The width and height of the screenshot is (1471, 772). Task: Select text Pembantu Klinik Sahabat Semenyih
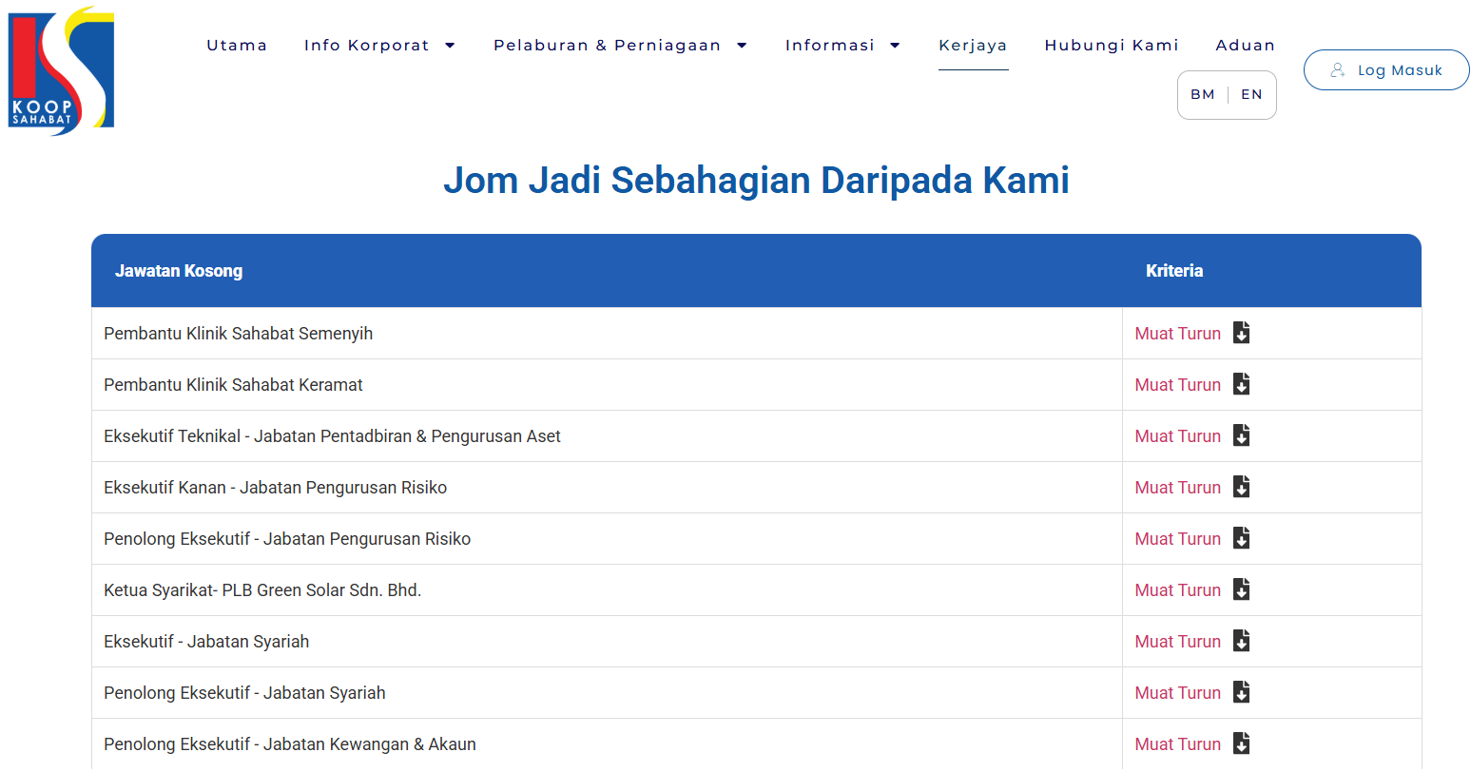coord(238,334)
